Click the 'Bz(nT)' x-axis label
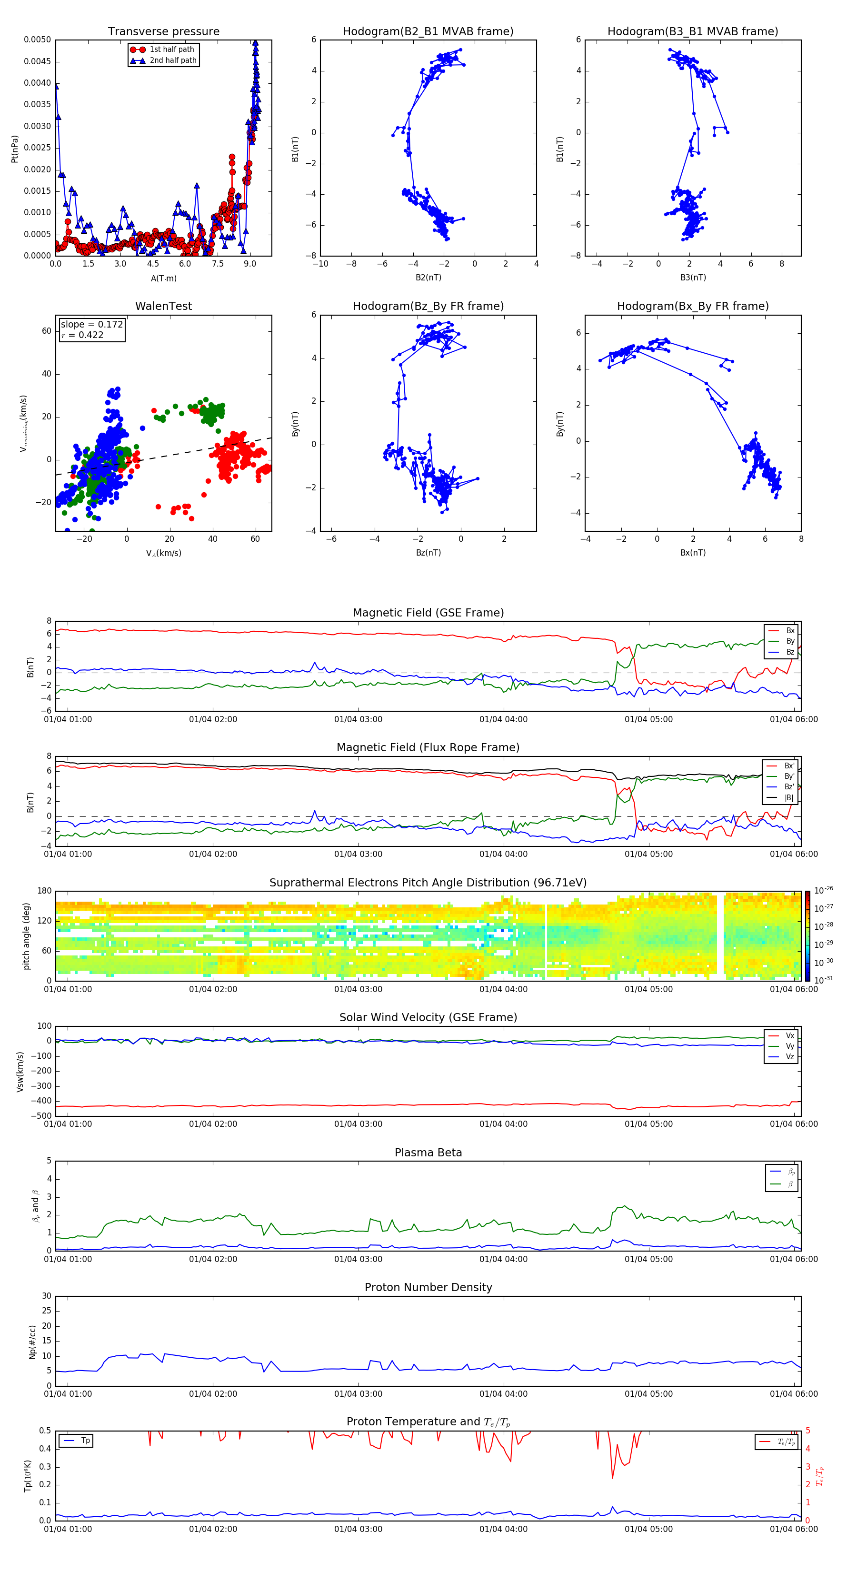The height and width of the screenshot is (1571, 857). click(428, 553)
